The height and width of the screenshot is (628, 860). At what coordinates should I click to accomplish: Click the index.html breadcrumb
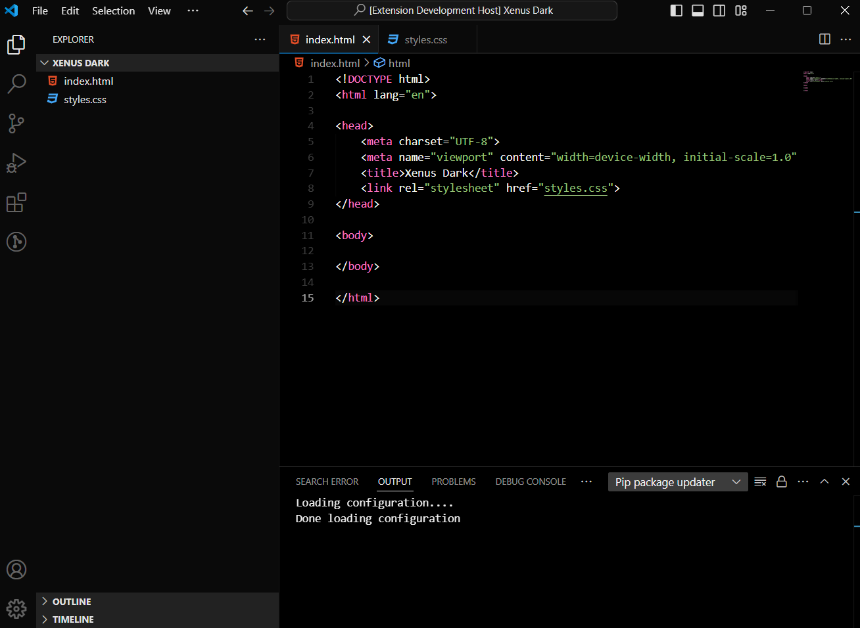click(335, 63)
